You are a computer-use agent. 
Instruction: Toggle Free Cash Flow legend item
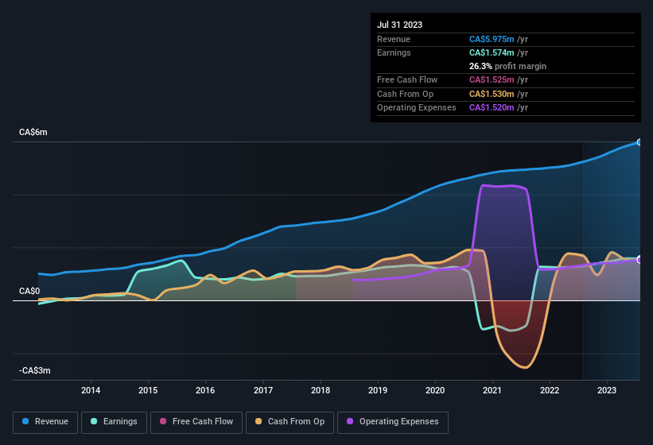coord(196,422)
